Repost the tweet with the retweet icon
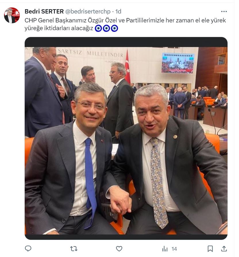The width and height of the screenshot is (239, 257). (x=74, y=249)
